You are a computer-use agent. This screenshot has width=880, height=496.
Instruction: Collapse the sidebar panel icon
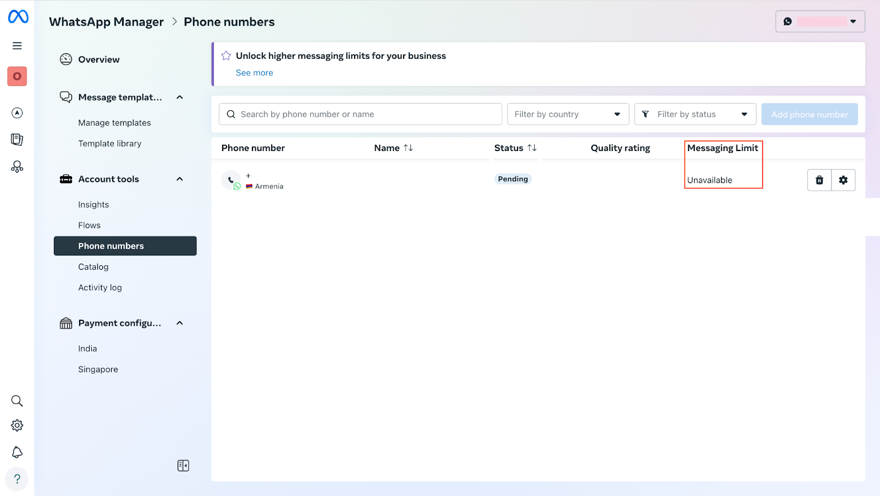coord(183,466)
